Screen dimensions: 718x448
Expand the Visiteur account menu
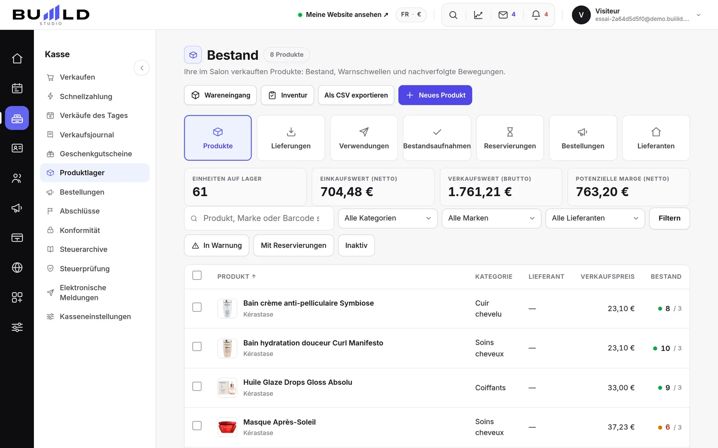click(x=637, y=15)
